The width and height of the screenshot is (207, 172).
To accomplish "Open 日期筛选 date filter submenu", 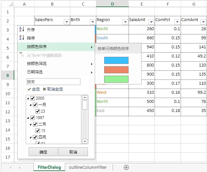I will (x=56, y=72).
